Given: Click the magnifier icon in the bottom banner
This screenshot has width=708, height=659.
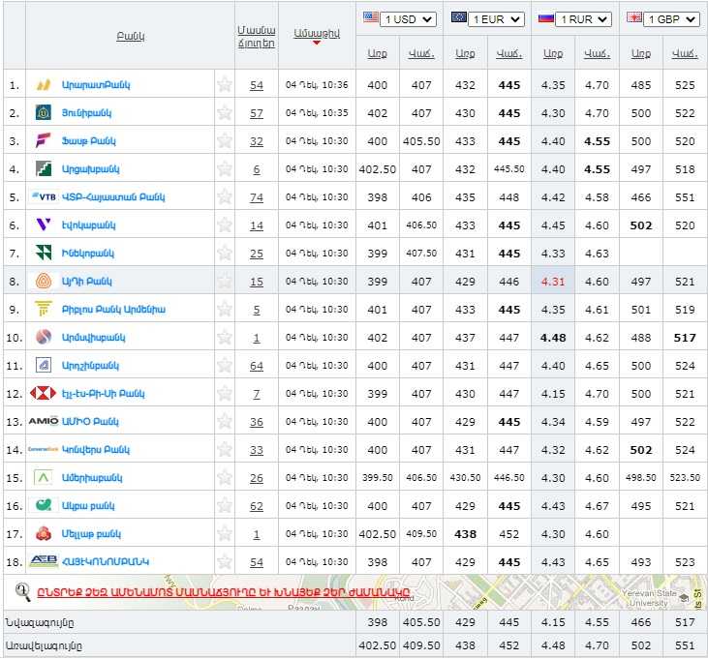Looking at the screenshot, I should click(x=23, y=590).
